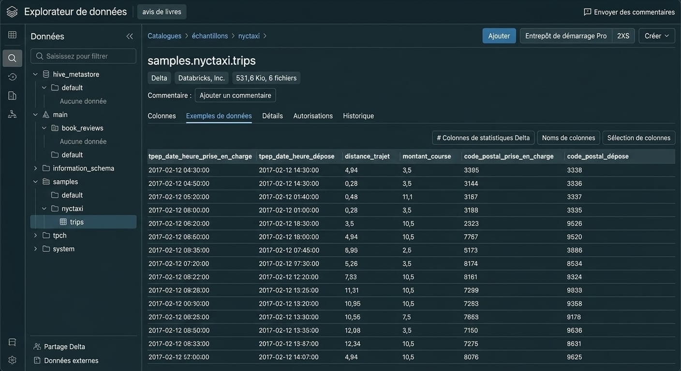The height and width of the screenshot is (371, 681).
Task: Collapse the default schema under hive_metastore
Action: pyautogui.click(x=44, y=88)
